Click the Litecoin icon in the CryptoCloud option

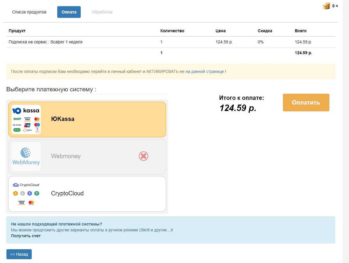22,193
